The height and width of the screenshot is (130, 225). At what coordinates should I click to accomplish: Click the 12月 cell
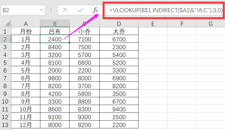[26, 125]
